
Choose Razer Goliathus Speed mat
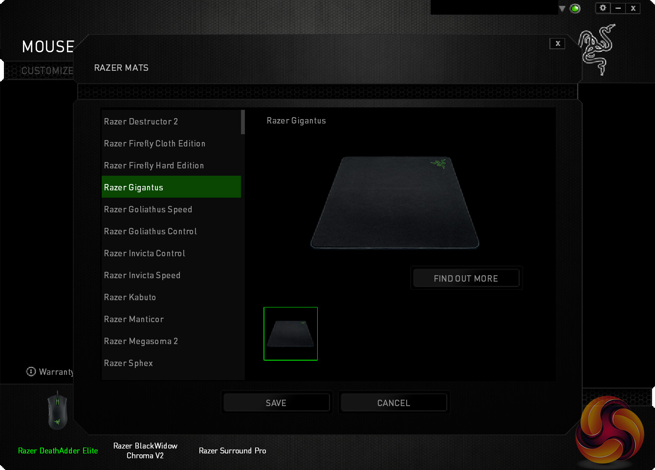pyautogui.click(x=171, y=209)
